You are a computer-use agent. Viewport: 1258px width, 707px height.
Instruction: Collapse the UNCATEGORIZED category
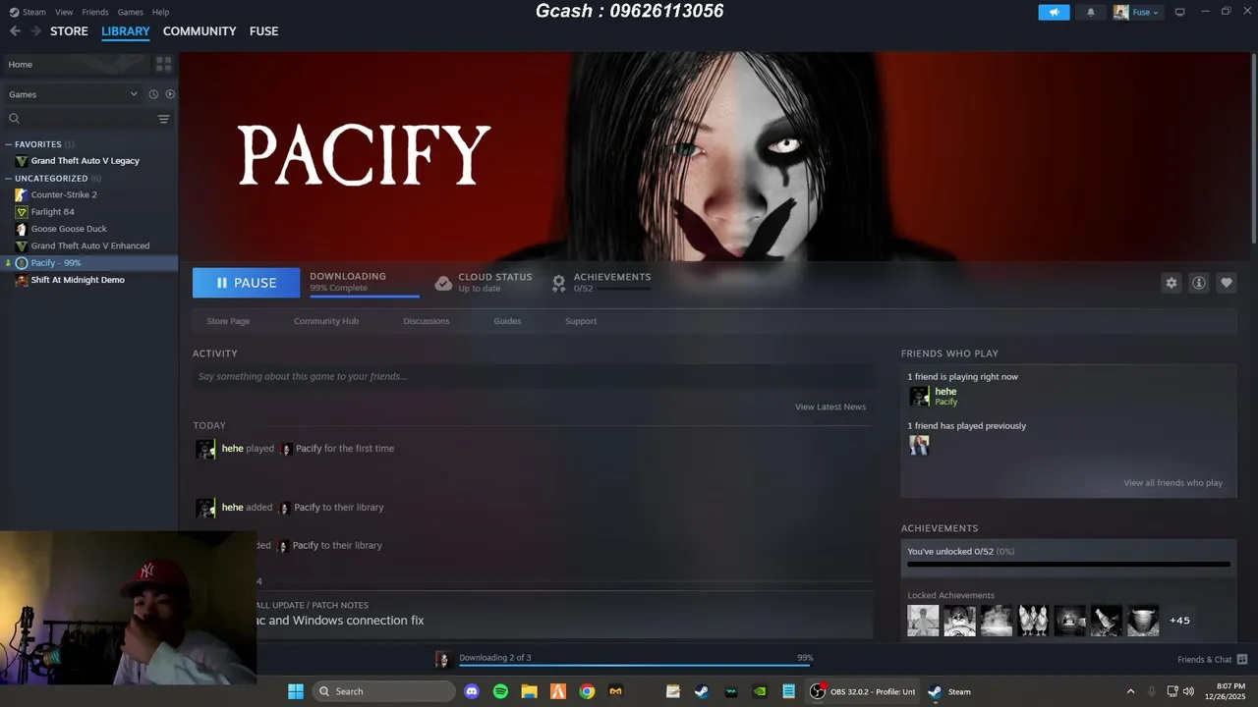point(9,179)
